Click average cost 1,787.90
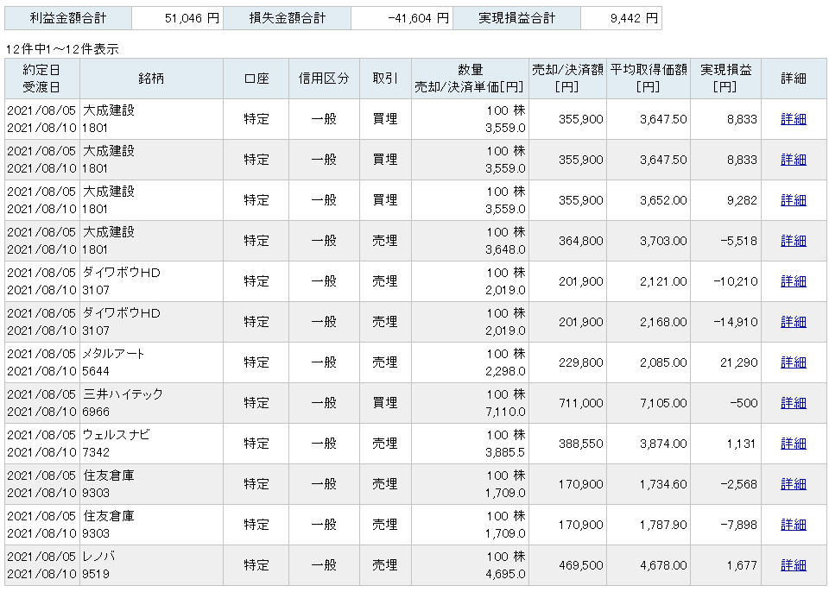Viewport: 829px width, 592px height. [663, 525]
